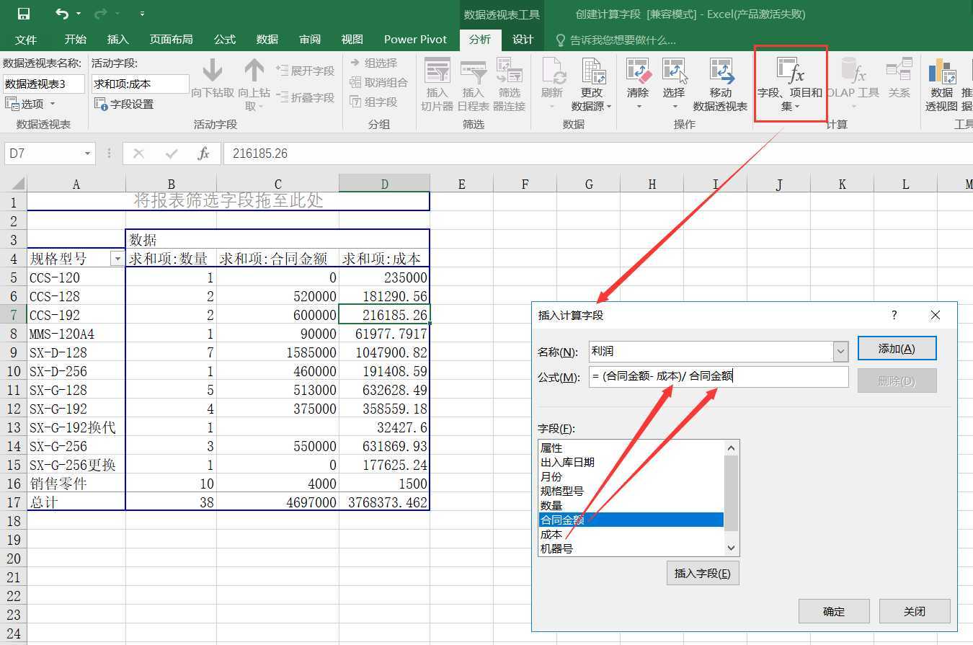The width and height of the screenshot is (973, 645).
Task: Click the field list scroll down arrow
Action: pos(732,548)
